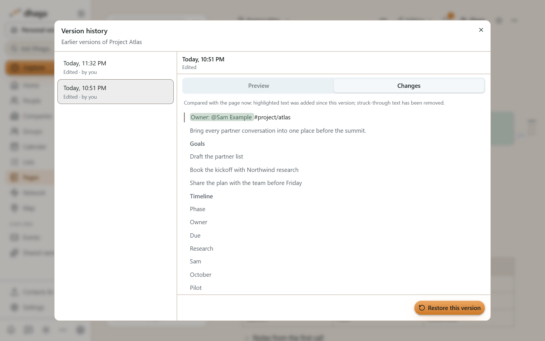Click 'Earlier versions of Project Atlas' subtitle
The width and height of the screenshot is (545, 341).
(x=102, y=42)
